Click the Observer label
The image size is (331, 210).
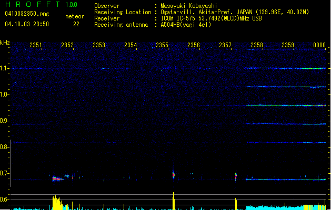coord(107,6)
